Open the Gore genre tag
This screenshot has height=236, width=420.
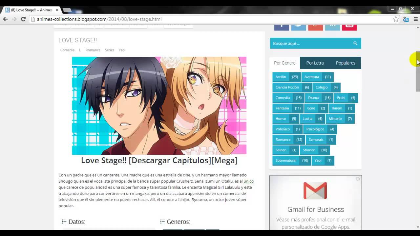click(316, 108)
